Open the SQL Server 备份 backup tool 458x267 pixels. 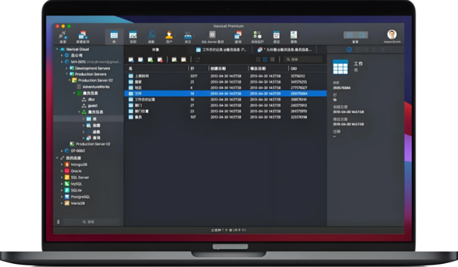coord(213,37)
